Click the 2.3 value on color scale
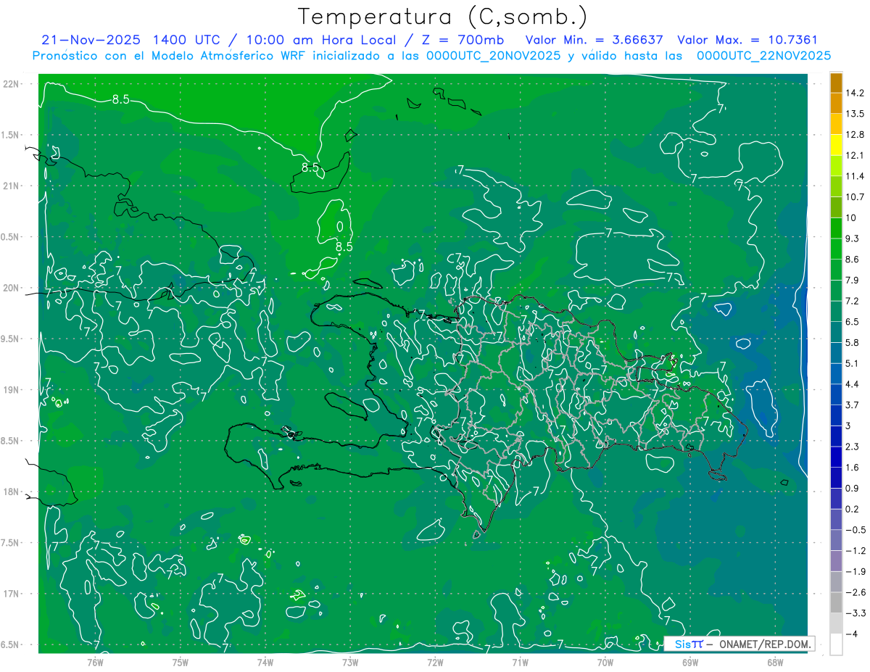This screenshot has height=672, width=870. coord(853,447)
